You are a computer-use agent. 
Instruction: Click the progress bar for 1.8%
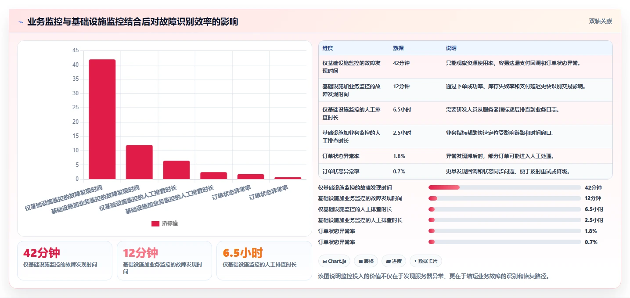point(505,231)
